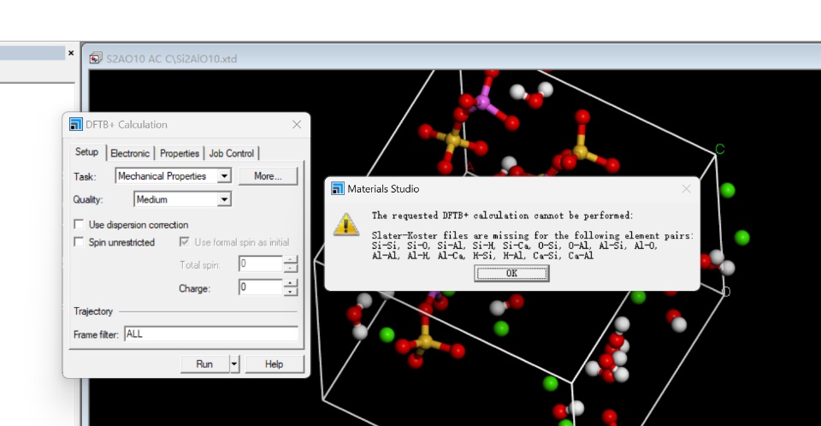
Task: Open the Job Control tab
Action: point(232,153)
